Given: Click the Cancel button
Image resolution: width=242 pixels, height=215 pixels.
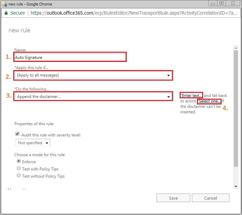Looking at the screenshot, I should (x=211, y=198).
